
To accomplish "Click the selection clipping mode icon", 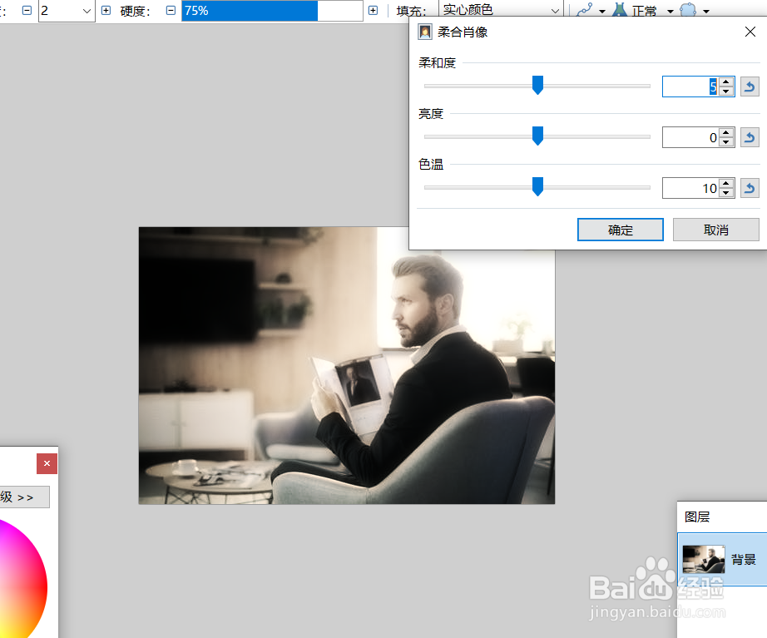I will click(x=688, y=10).
